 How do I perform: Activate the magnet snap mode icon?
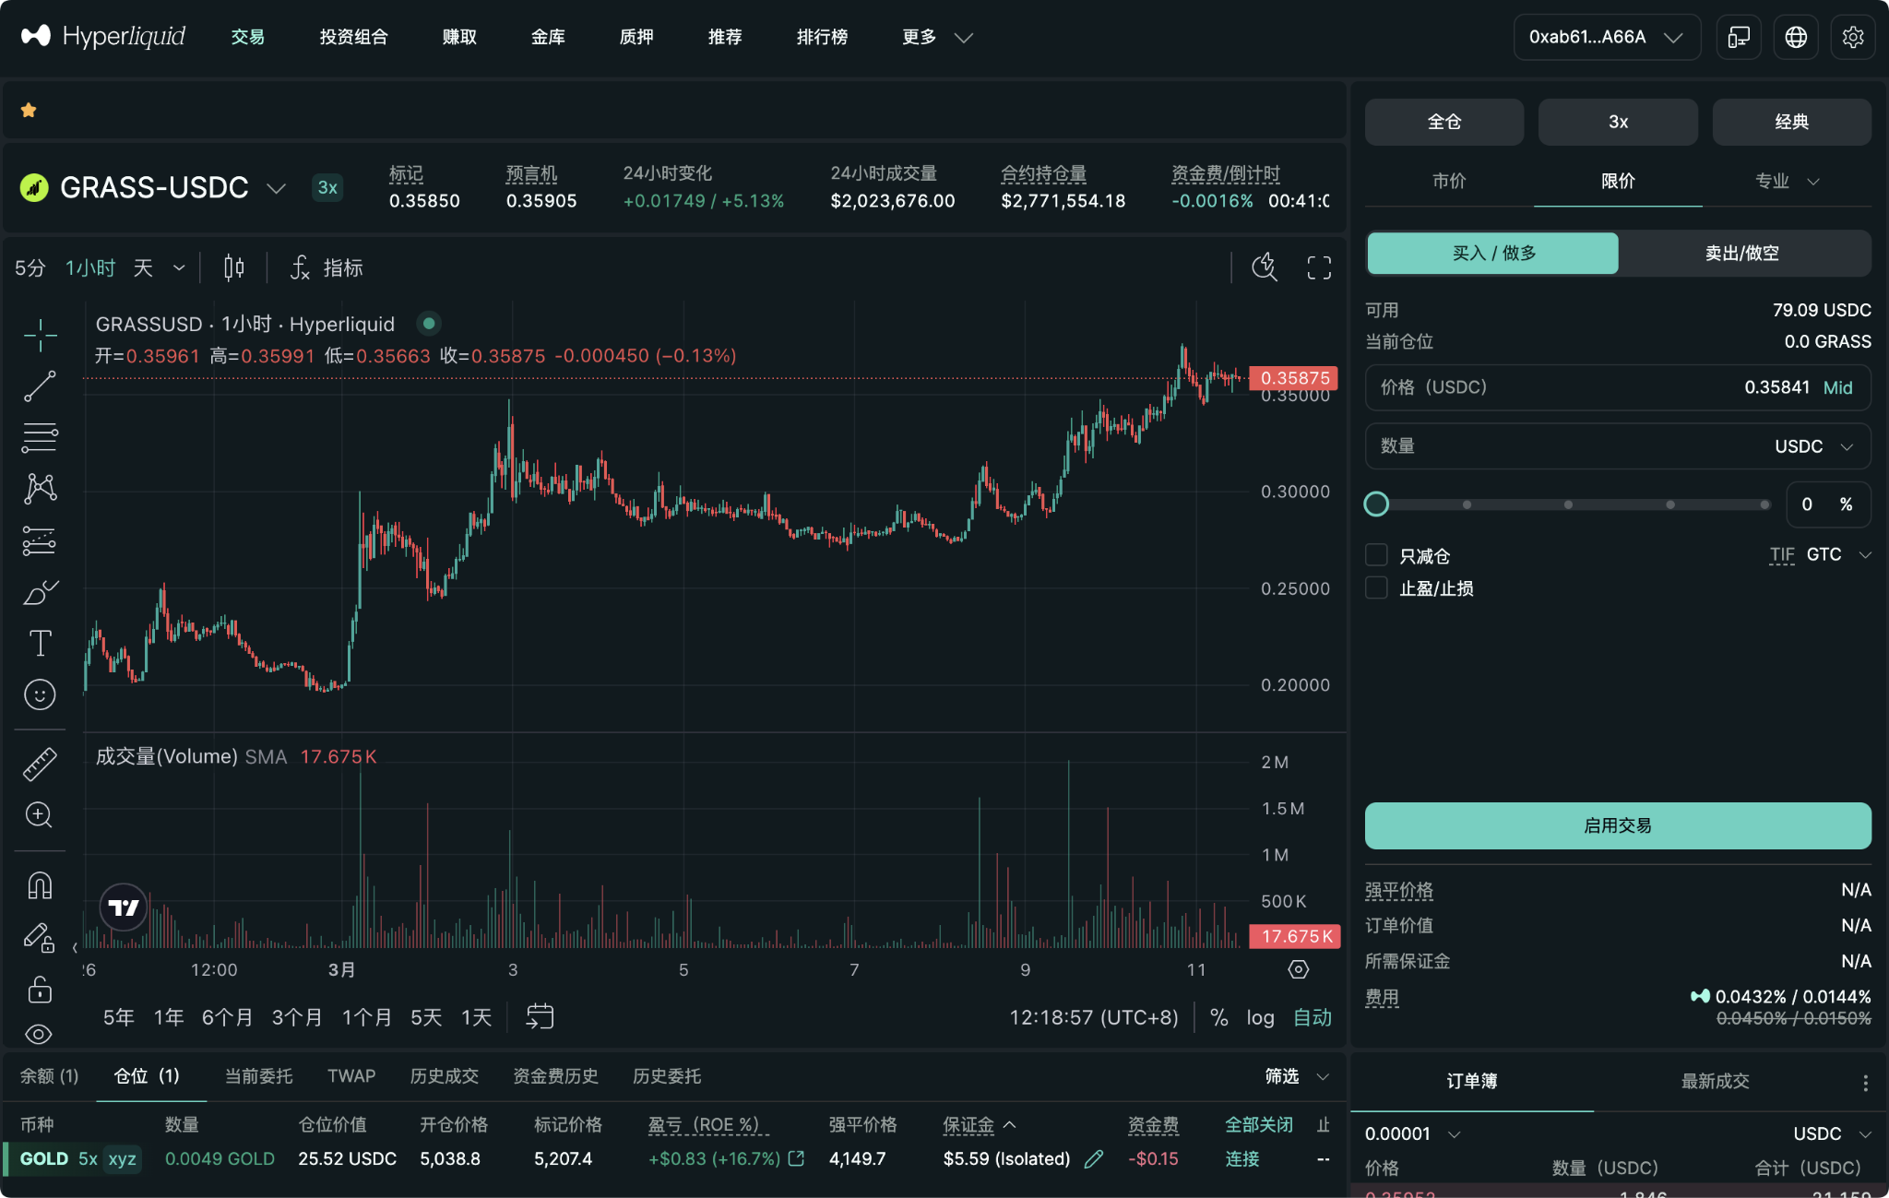pyautogui.click(x=40, y=885)
